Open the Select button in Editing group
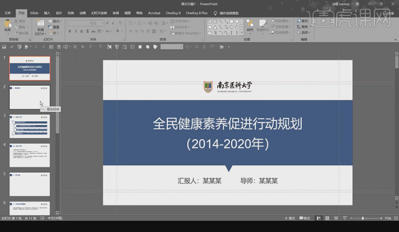Viewport: 399px width, 232px height. click(304, 32)
